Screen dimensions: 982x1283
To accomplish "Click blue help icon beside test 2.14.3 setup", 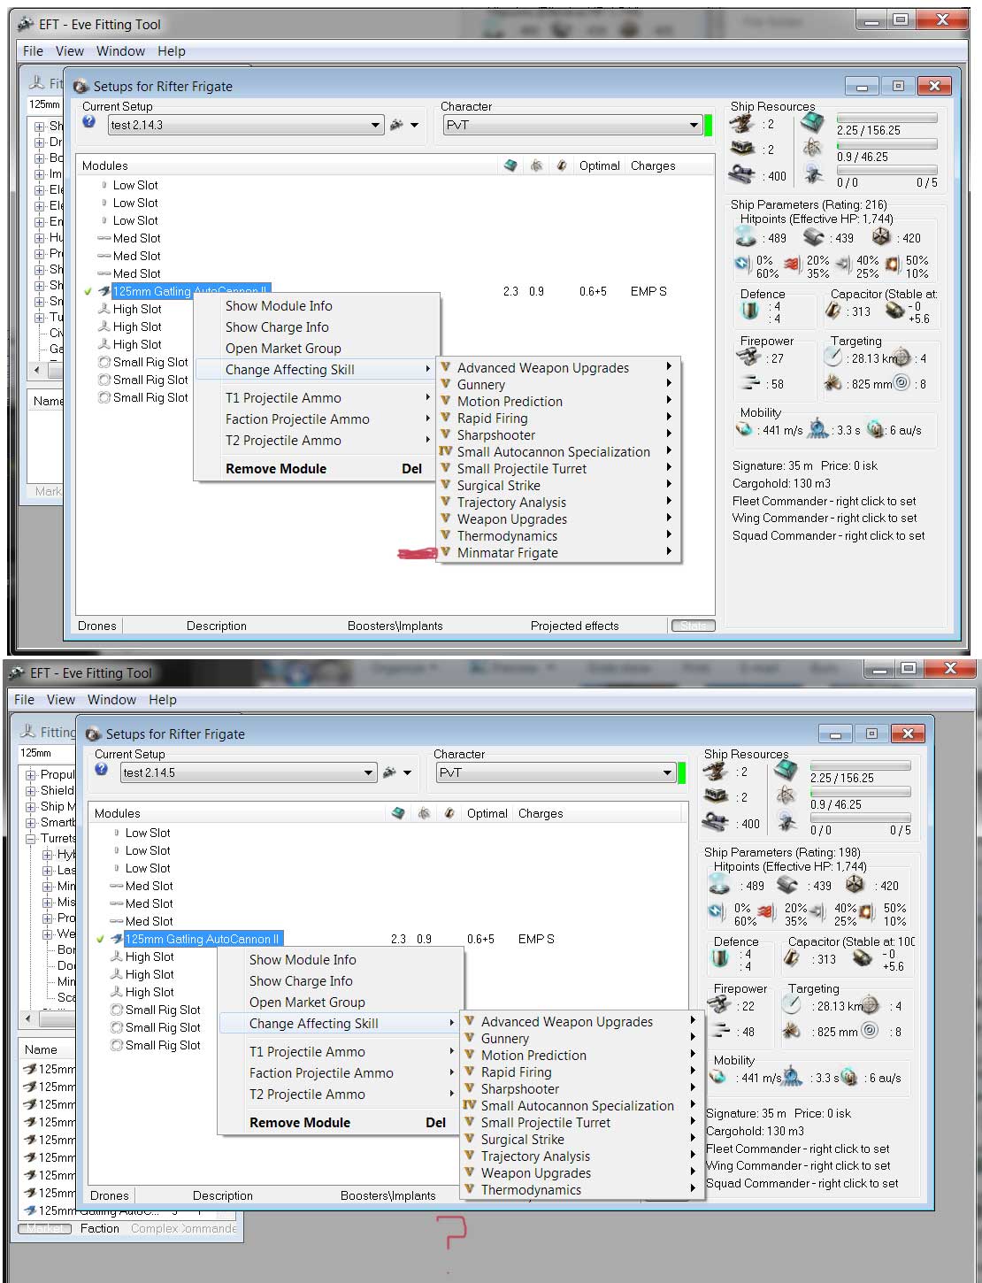I will coord(88,122).
